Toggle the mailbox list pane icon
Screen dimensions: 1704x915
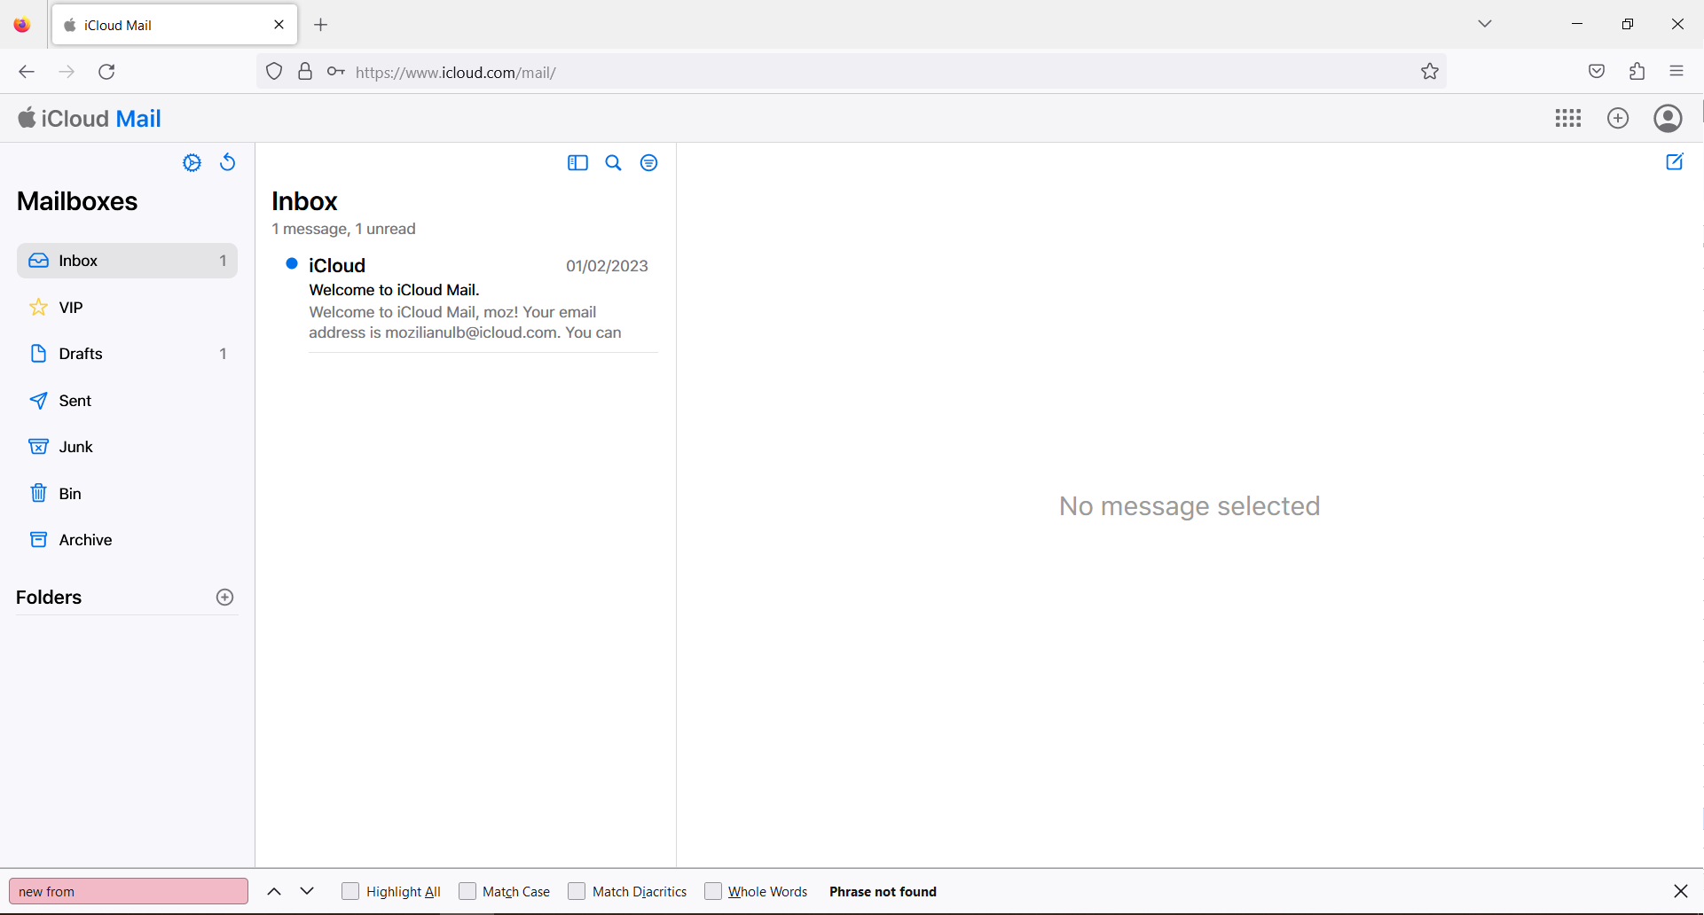coord(577,163)
